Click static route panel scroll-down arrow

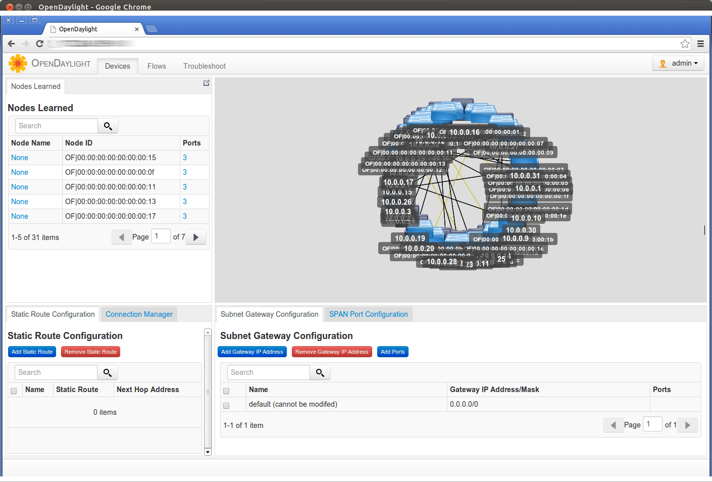point(208,452)
